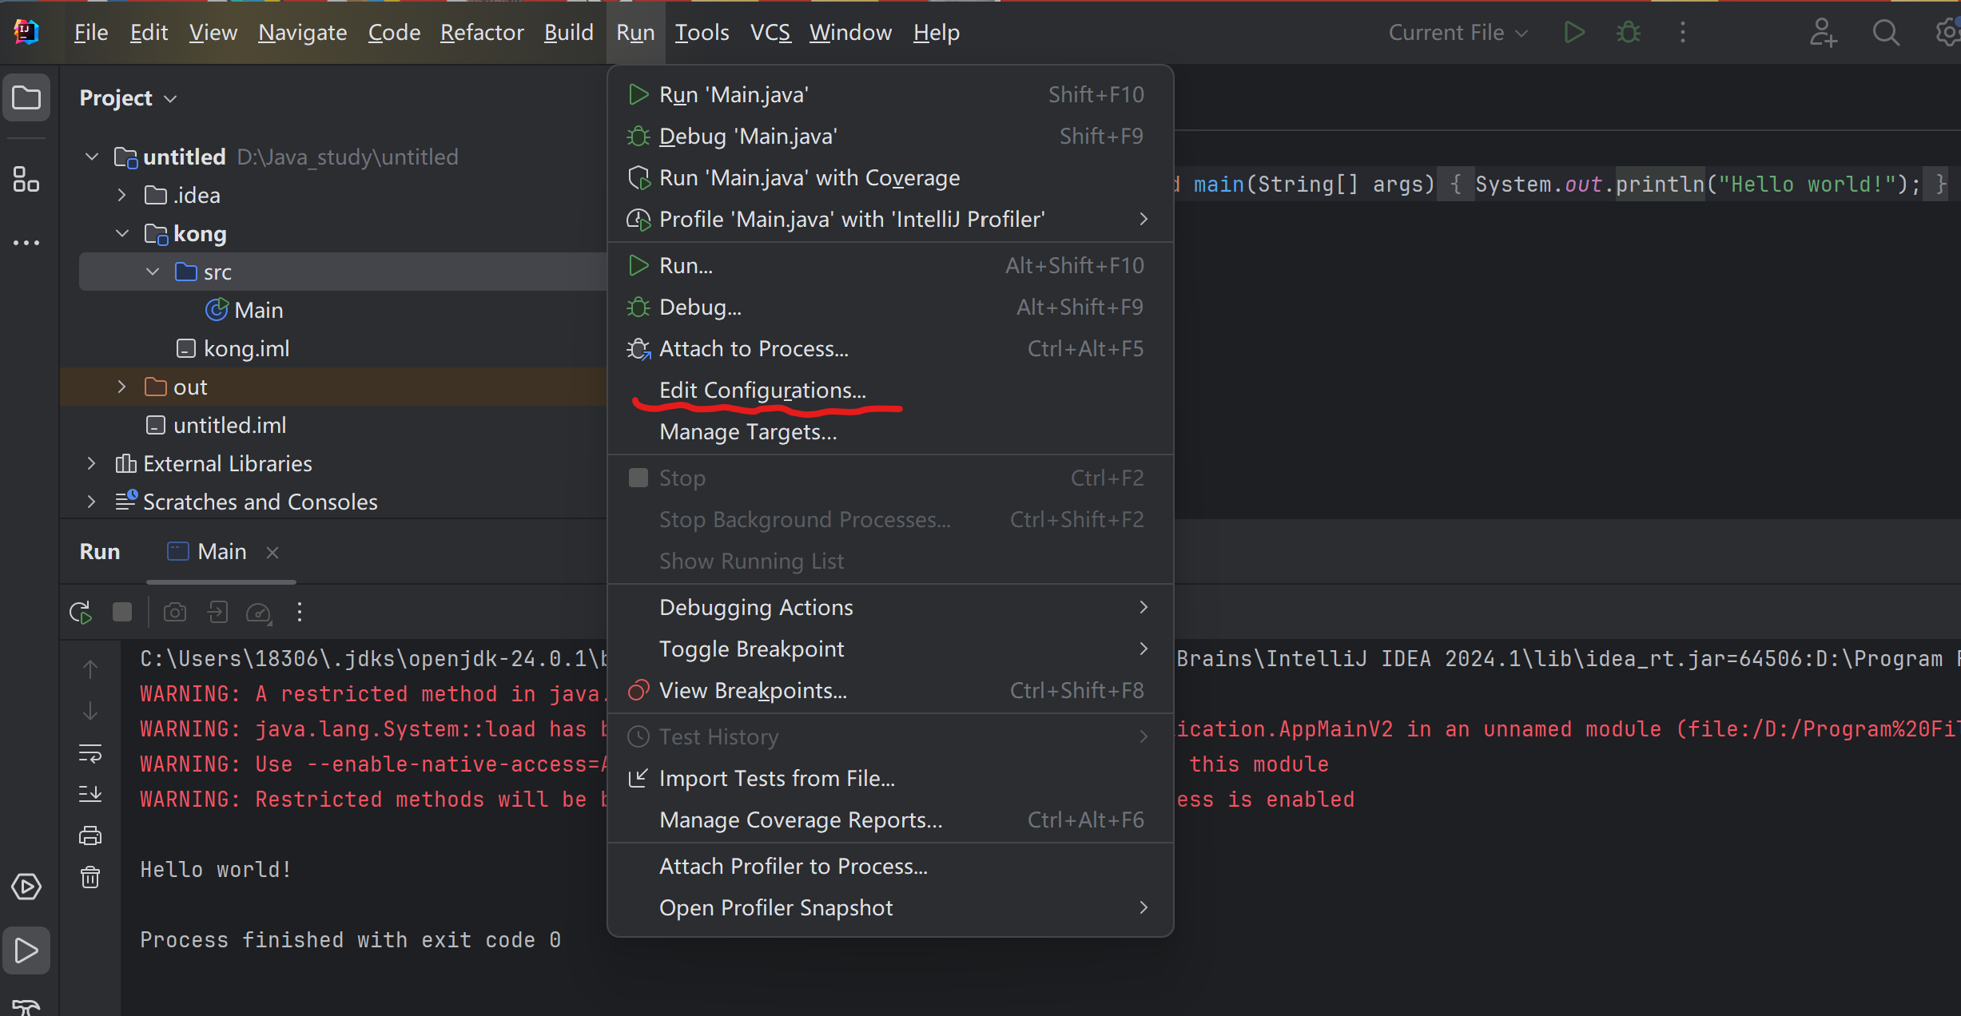Open the Navigate menu
Image resolution: width=1961 pixels, height=1016 pixels.
pyautogui.click(x=303, y=33)
